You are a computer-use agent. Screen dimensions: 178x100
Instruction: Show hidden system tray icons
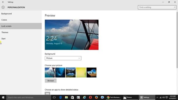tap(157, 97)
